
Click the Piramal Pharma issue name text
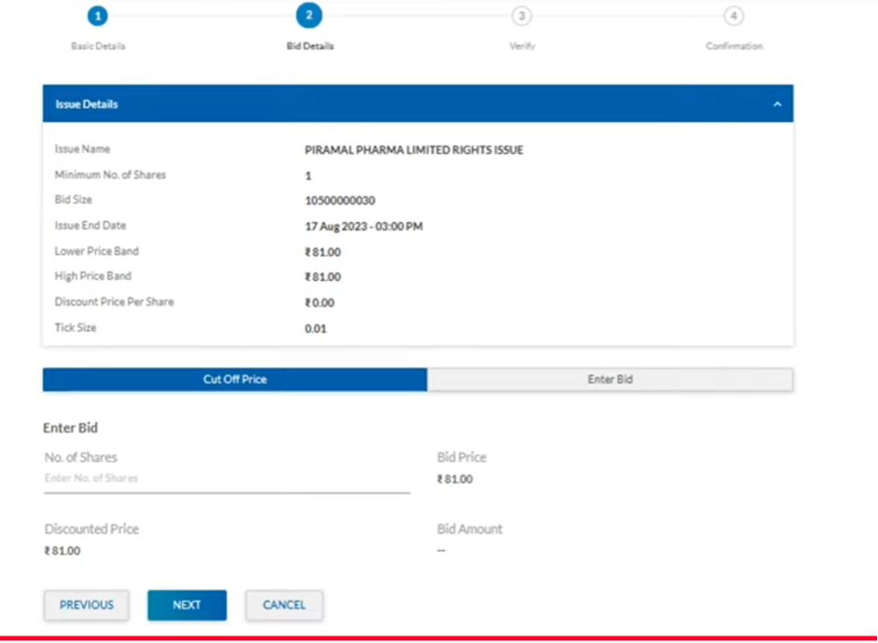point(413,150)
